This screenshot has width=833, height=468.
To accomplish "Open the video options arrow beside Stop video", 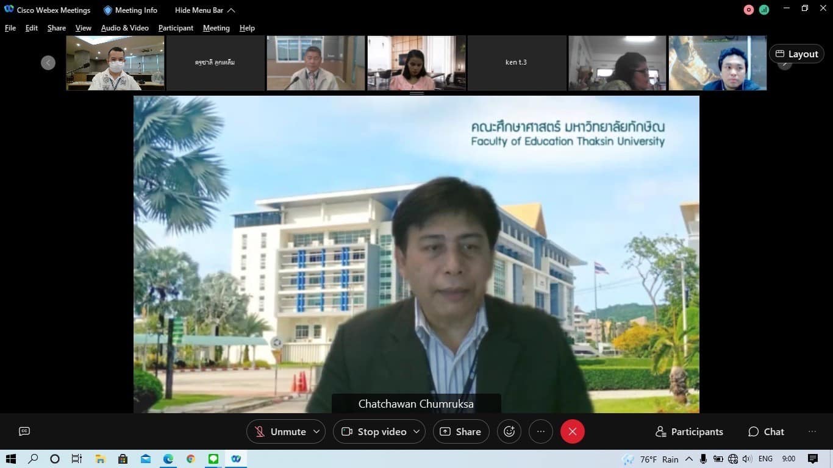I will [x=417, y=431].
